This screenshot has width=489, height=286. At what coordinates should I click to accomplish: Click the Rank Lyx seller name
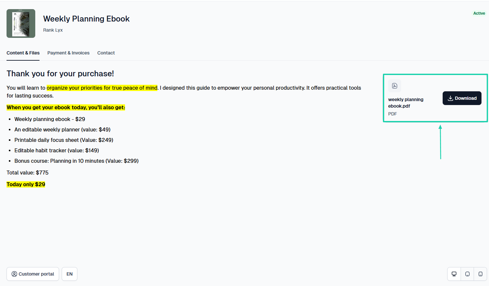[53, 30]
